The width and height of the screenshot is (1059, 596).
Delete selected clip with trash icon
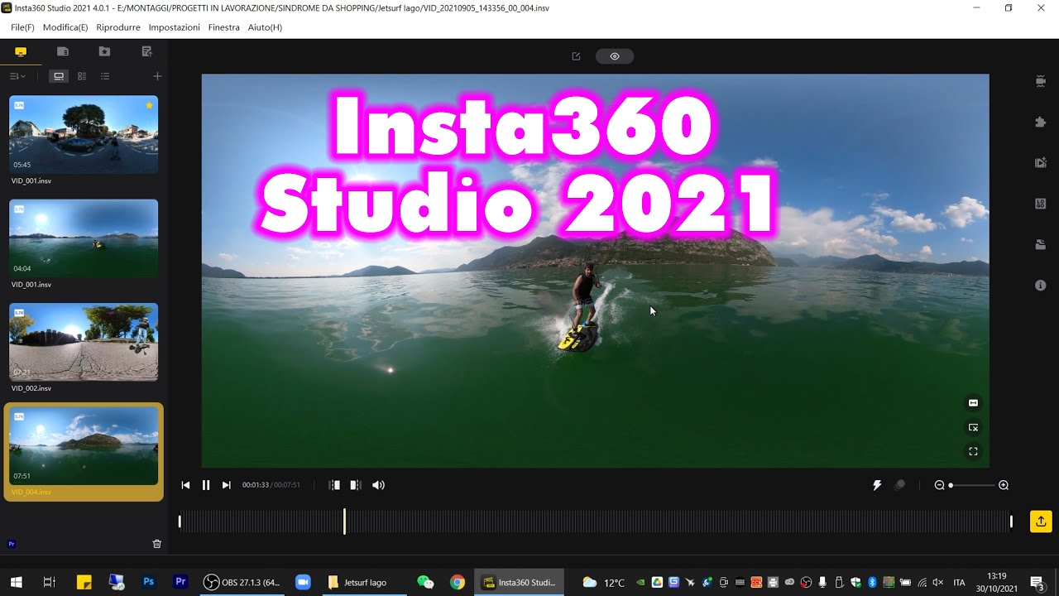pos(157,544)
